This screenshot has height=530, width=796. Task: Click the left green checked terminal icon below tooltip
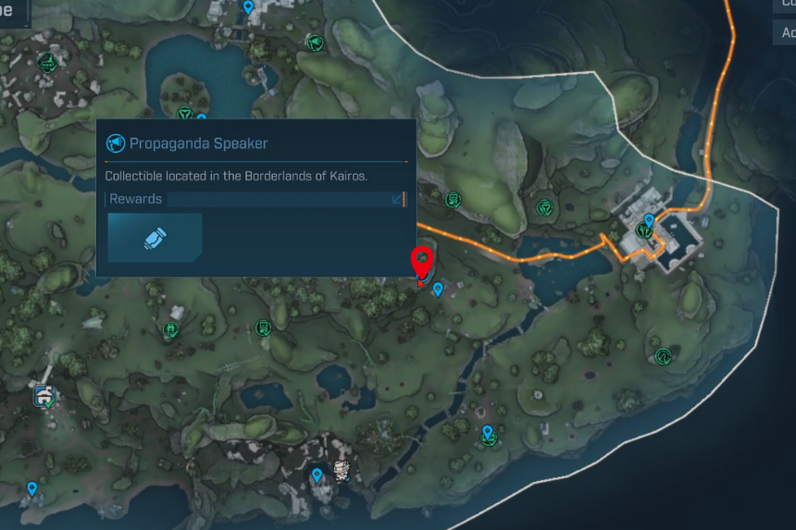pyautogui.click(x=171, y=330)
